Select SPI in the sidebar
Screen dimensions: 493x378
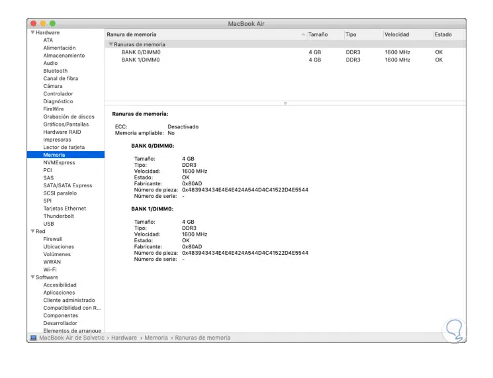(48, 201)
